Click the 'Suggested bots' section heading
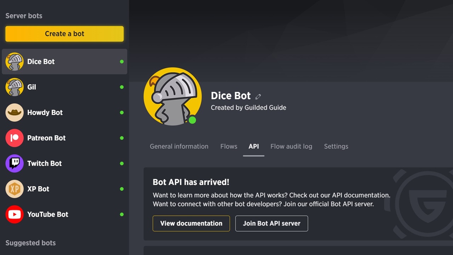The width and height of the screenshot is (453, 255). [x=30, y=243]
